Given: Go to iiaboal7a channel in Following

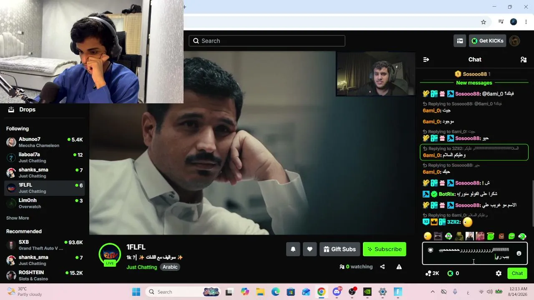Looking at the screenshot, I should tap(45, 157).
